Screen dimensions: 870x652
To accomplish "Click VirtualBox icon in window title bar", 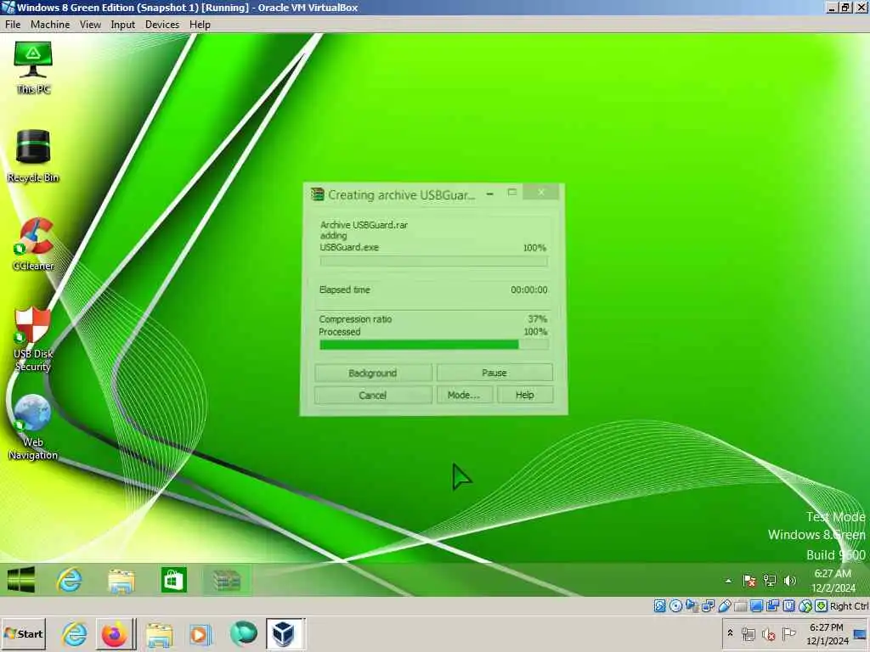I will tap(8, 8).
